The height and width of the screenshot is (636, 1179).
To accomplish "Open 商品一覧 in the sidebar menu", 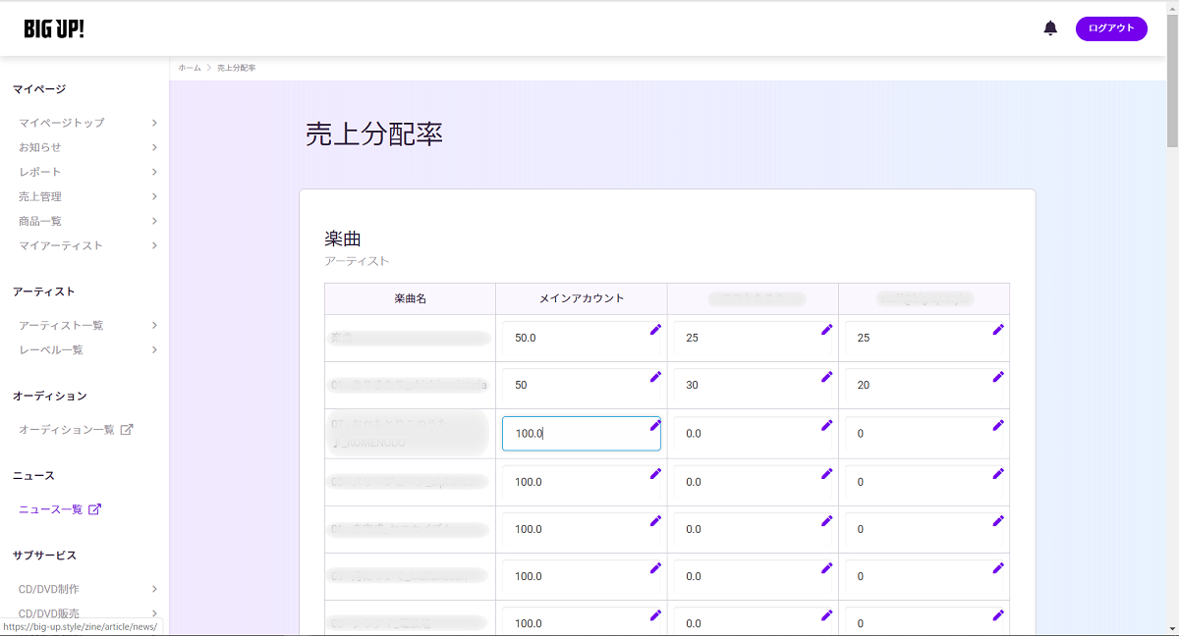I will click(40, 221).
